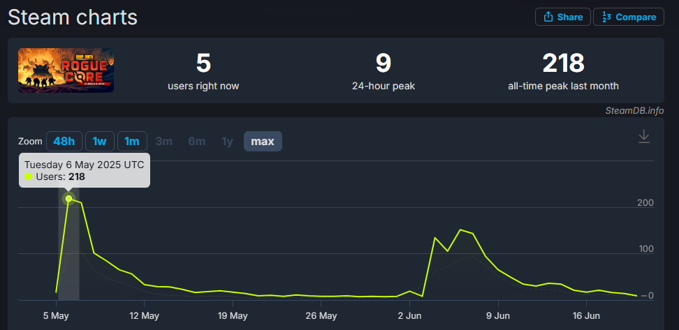Click the 5 users right now stat
Screen dimensions: 679x330
[x=203, y=71]
